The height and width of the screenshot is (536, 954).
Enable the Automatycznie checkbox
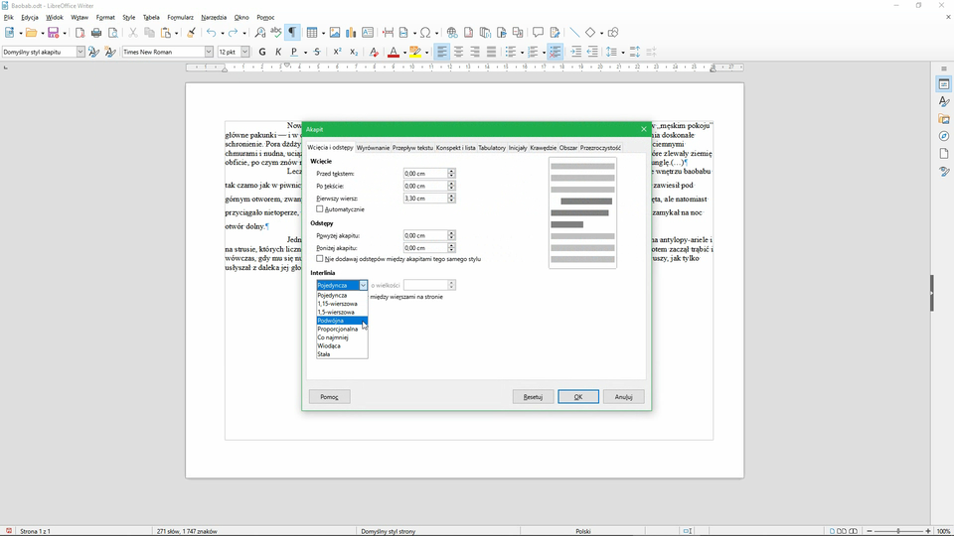tap(320, 209)
